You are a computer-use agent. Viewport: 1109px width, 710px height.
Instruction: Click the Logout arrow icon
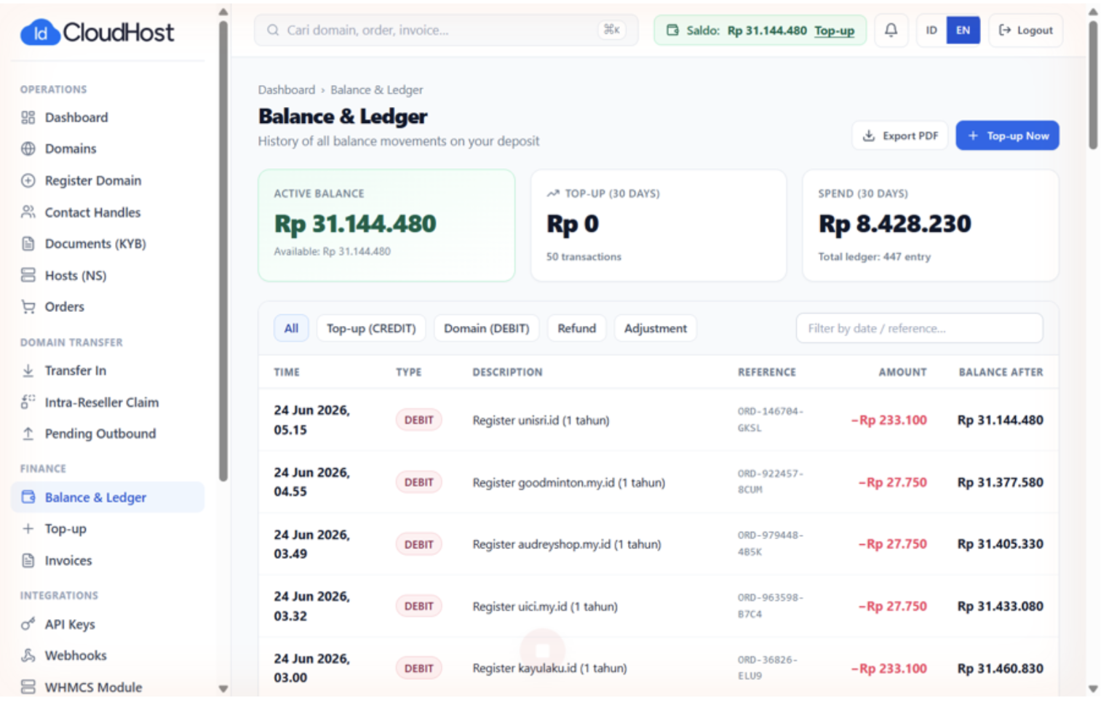[x=1005, y=31]
